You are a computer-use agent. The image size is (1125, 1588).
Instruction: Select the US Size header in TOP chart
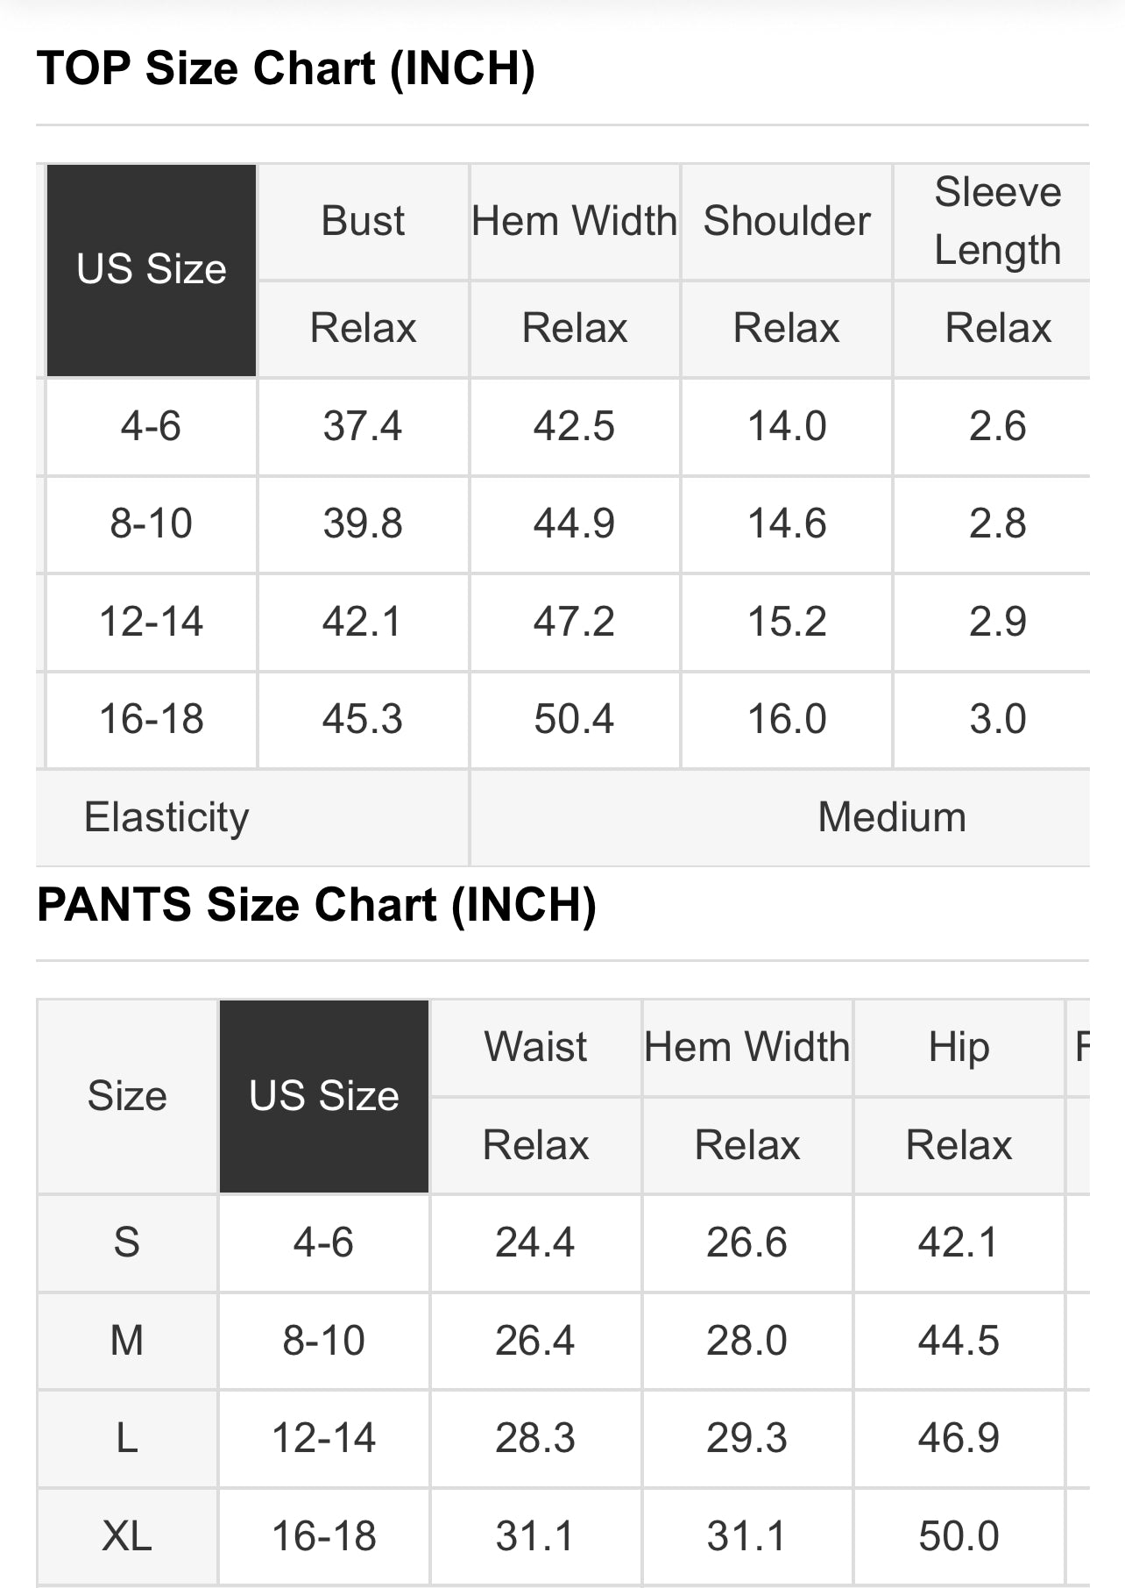[x=152, y=270]
